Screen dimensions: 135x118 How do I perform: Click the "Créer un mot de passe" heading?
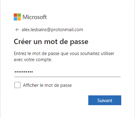click(51, 42)
